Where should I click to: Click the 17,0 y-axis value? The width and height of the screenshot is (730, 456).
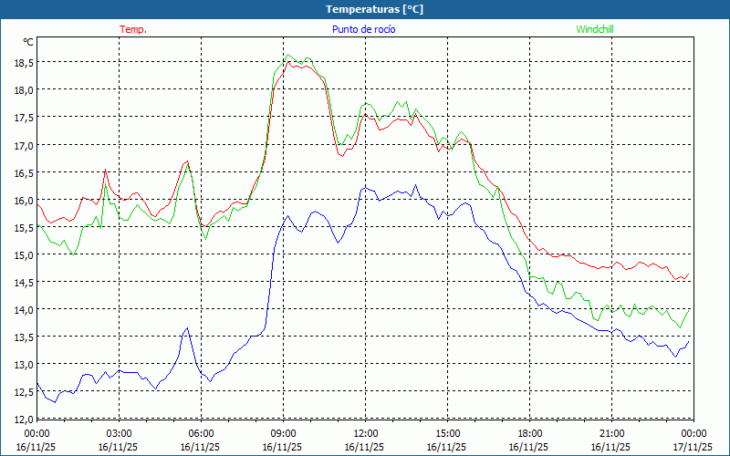pyautogui.click(x=24, y=145)
